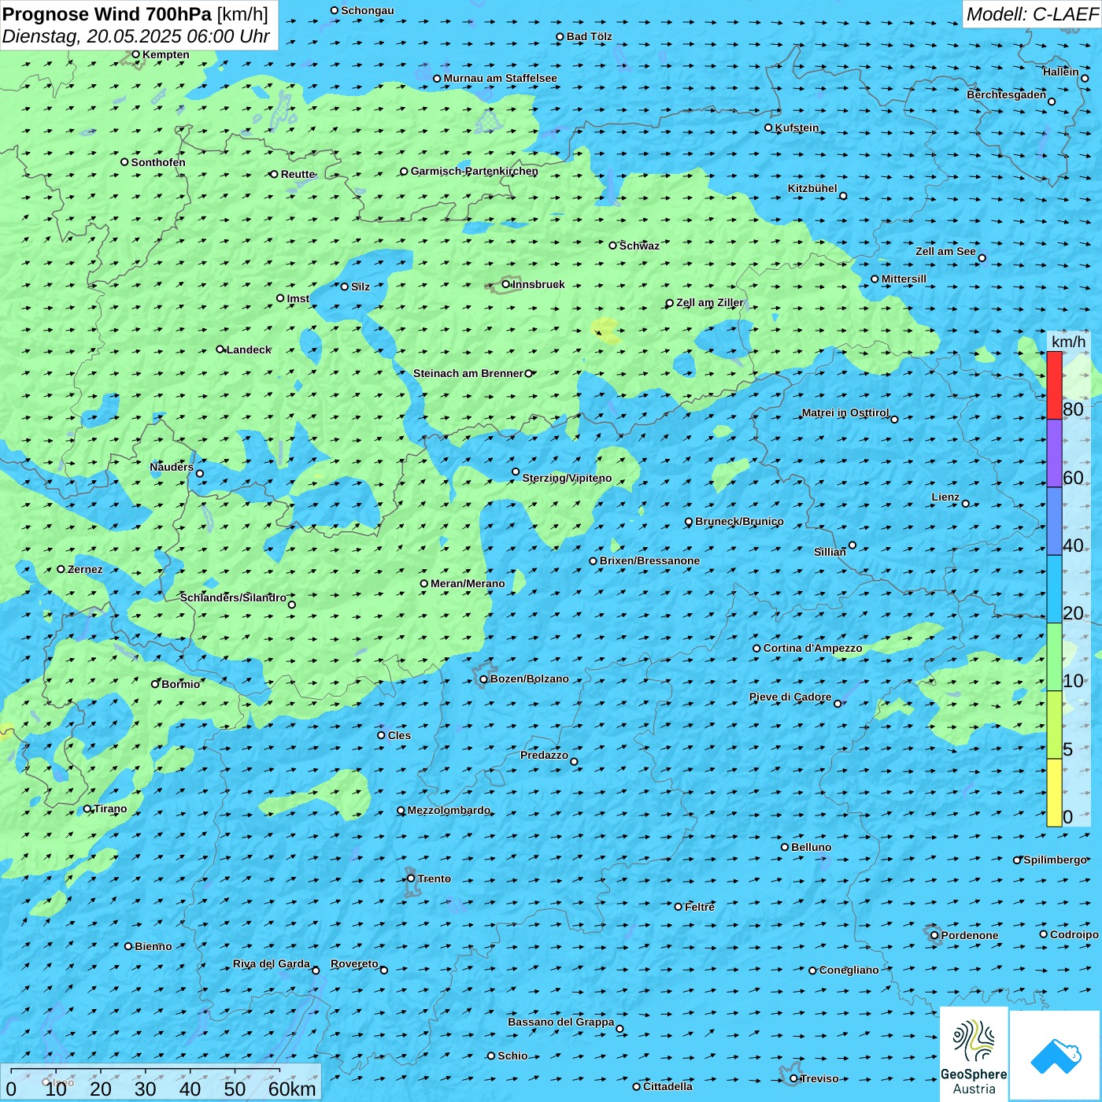This screenshot has width=1102, height=1102.
Task: Click the Lienz city marker
Action: 966,504
